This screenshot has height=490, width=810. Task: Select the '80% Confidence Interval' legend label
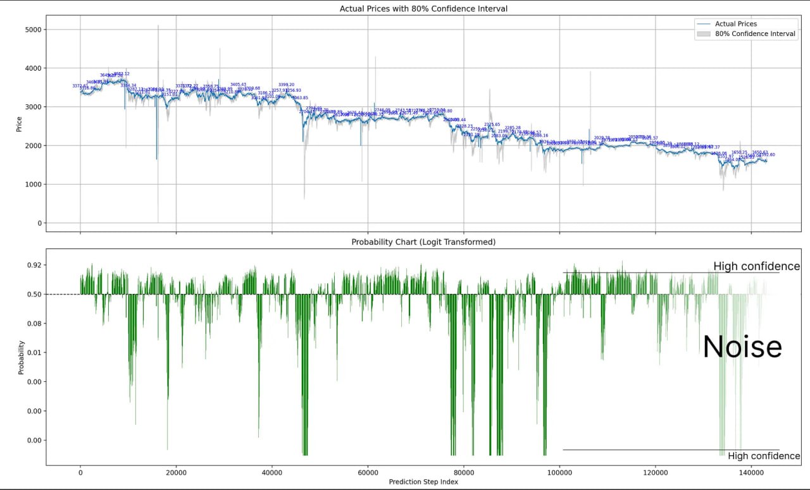[x=755, y=34]
